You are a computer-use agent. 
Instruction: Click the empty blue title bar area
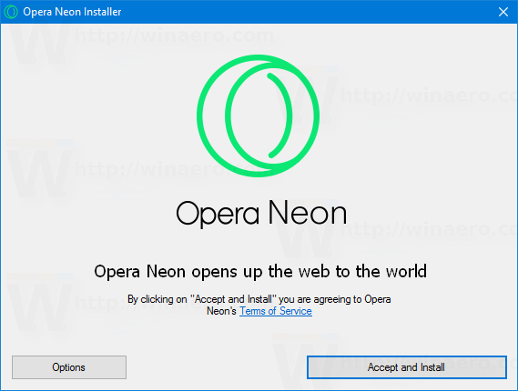click(307, 12)
